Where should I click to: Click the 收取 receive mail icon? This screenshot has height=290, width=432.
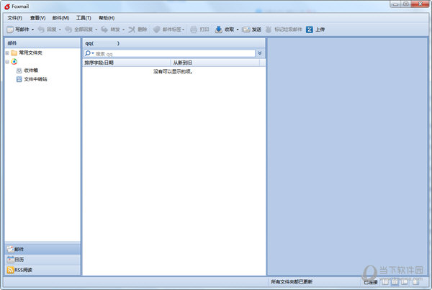click(x=218, y=30)
